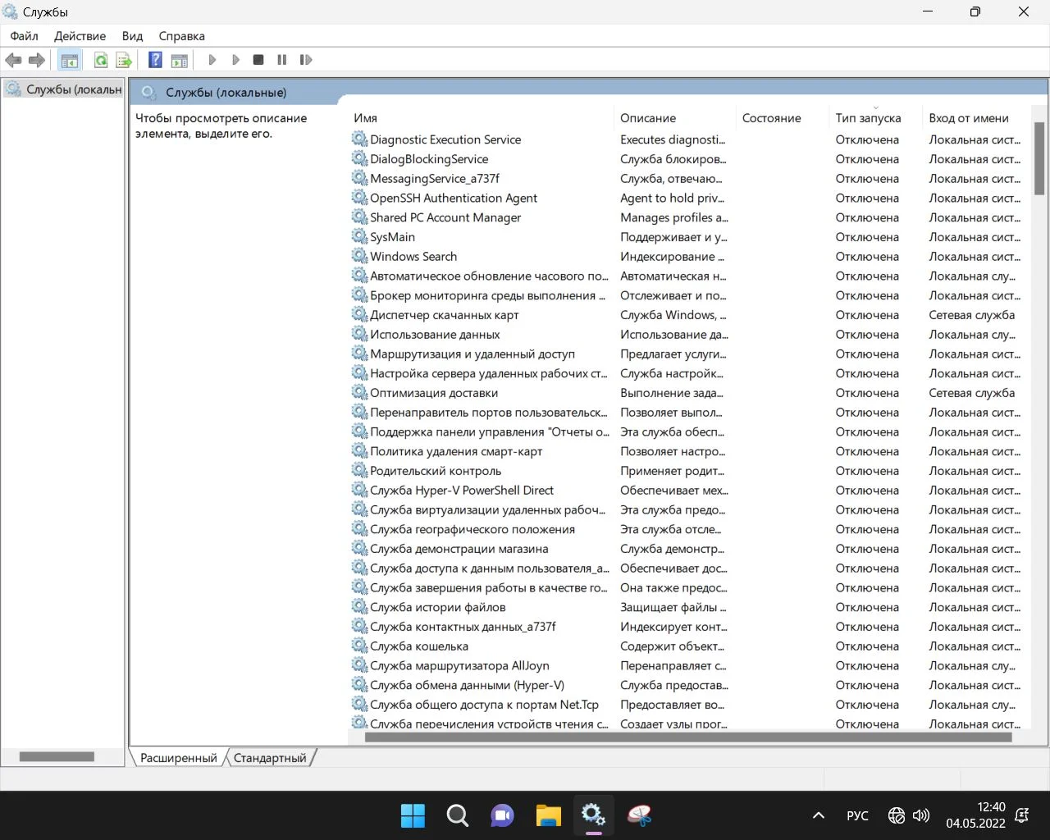1050x840 pixels.
Task: Click the services list horizontal scrollbar
Action: pos(687,737)
